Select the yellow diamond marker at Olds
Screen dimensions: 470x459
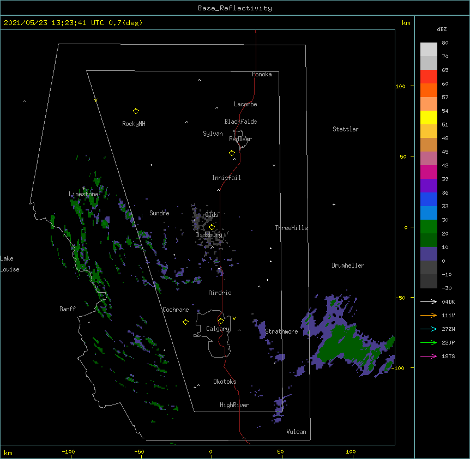(212, 227)
